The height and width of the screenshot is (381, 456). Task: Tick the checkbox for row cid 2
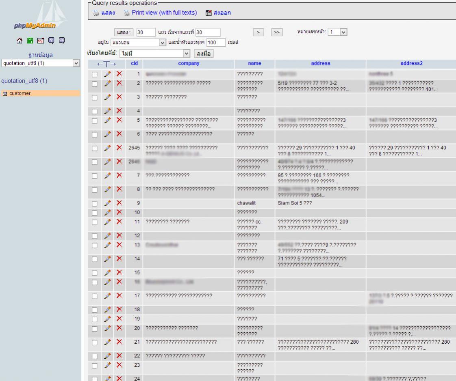point(95,84)
